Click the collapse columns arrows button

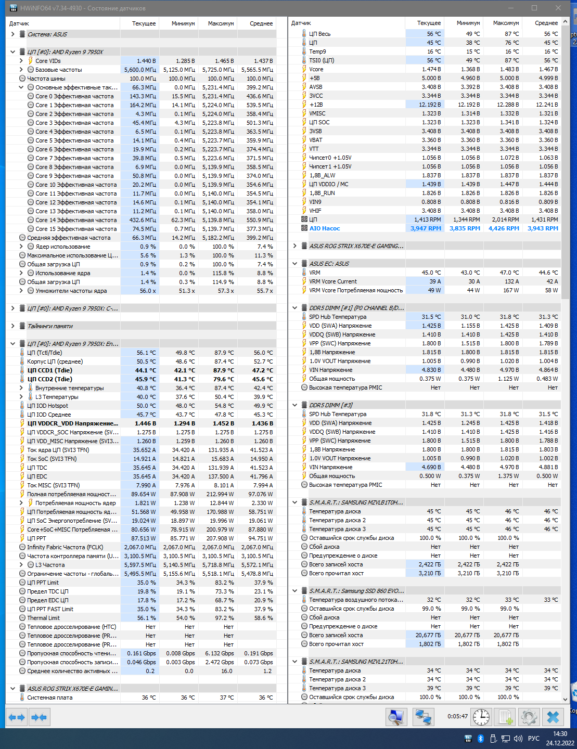(x=39, y=717)
